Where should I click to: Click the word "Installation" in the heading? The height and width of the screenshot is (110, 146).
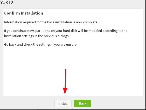32,13
